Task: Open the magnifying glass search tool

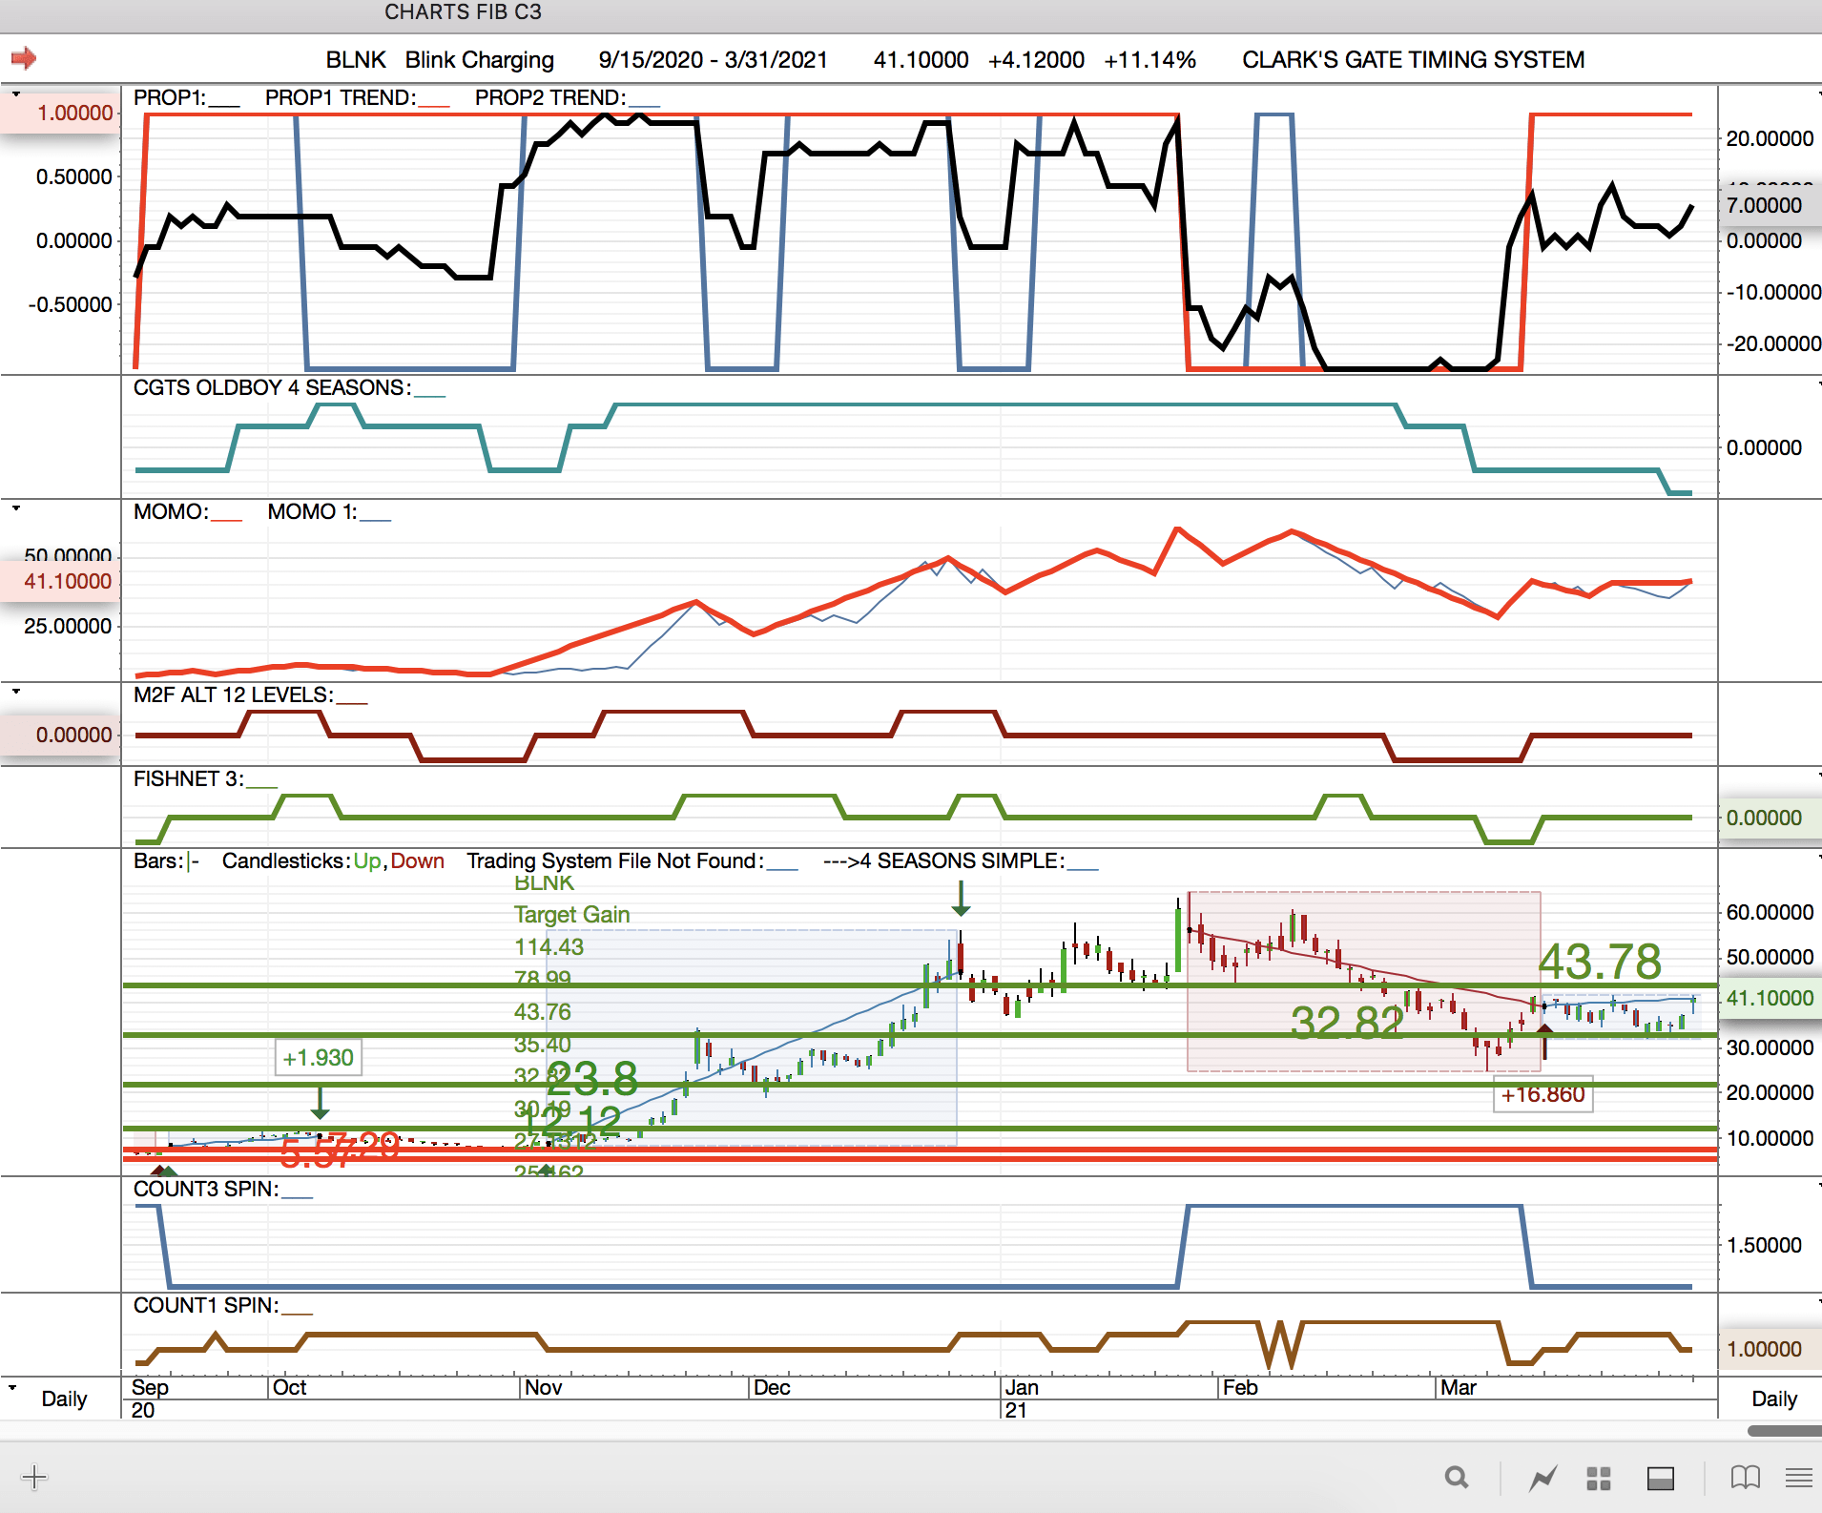Action: (x=1456, y=1478)
